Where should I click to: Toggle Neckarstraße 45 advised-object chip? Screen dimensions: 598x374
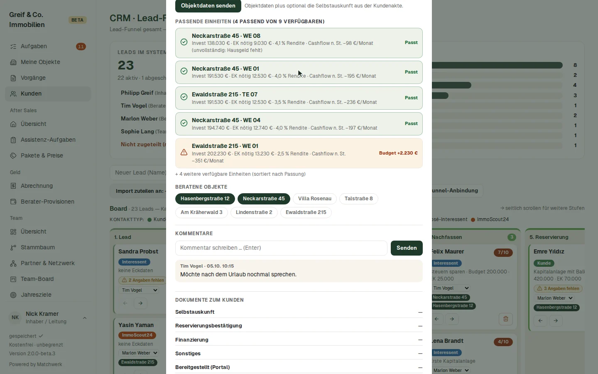[x=264, y=199]
